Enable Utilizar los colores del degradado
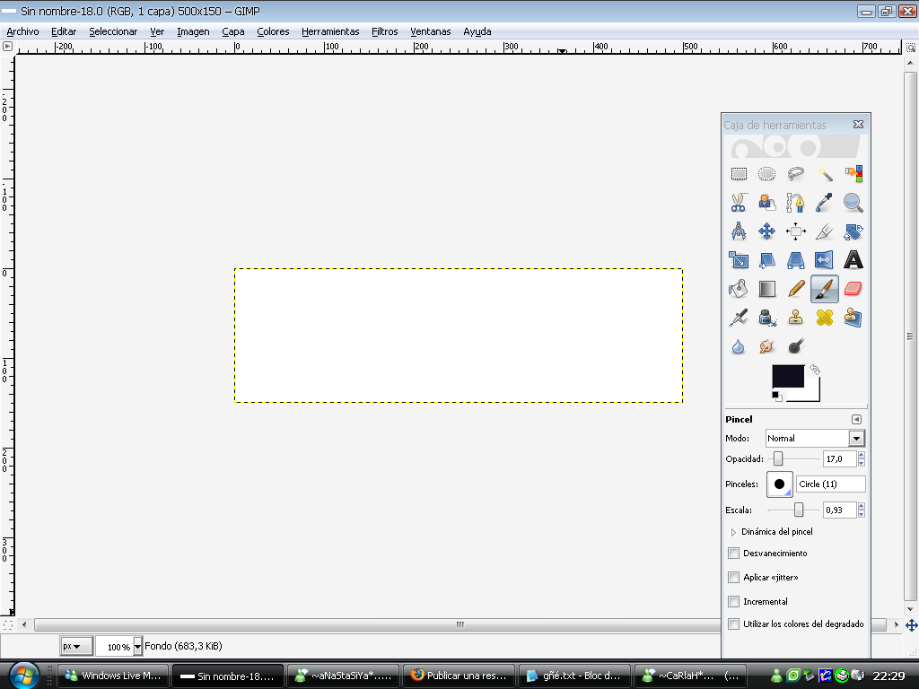 733,624
